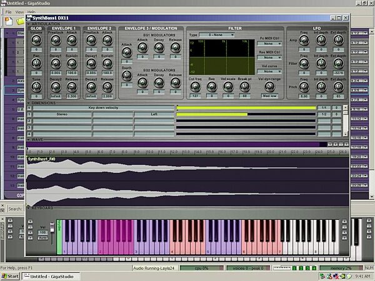Collapse the KEYBOARD section
This screenshot has height=281, width=375.
pyautogui.click(x=29, y=208)
